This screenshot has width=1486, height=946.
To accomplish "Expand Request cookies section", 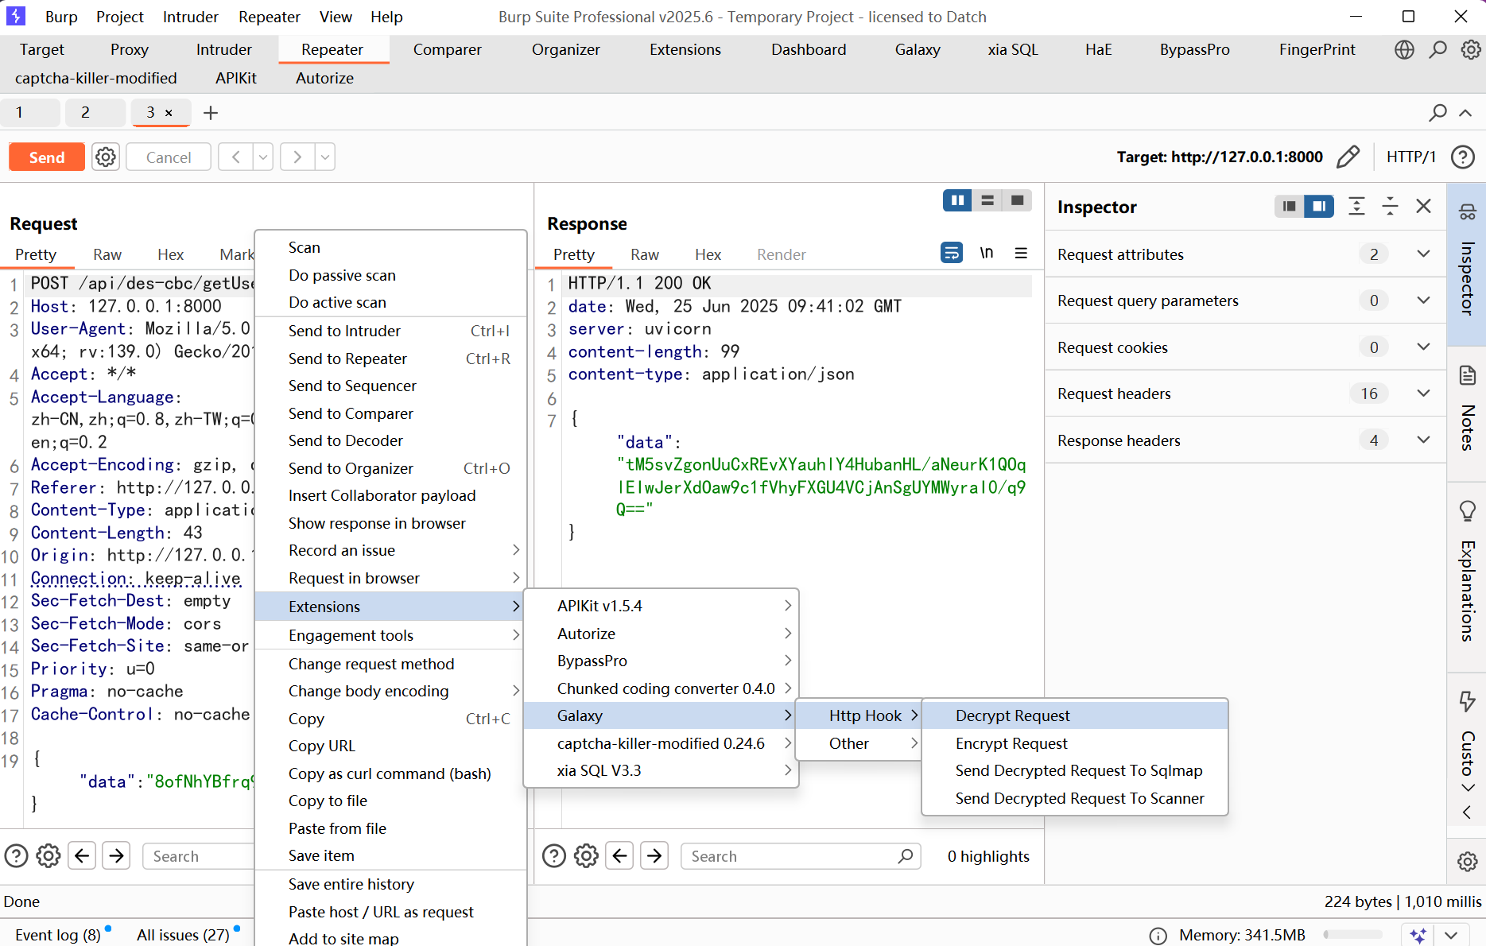I will pyautogui.click(x=1423, y=347).
